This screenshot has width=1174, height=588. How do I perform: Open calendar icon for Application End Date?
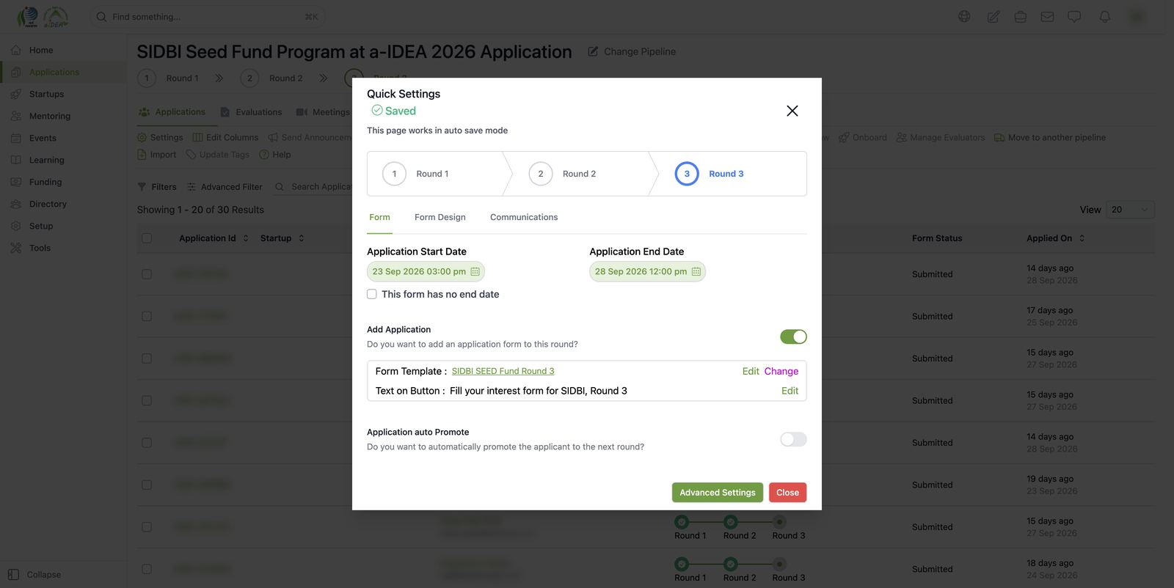[x=696, y=271]
